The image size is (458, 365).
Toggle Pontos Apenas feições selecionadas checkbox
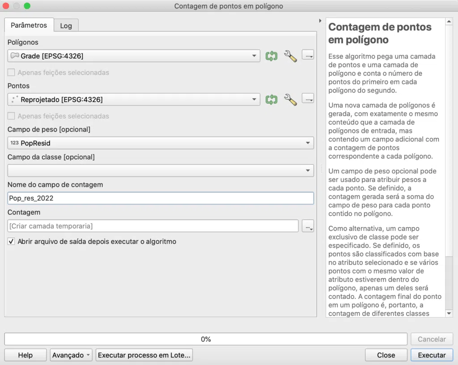pos(11,116)
